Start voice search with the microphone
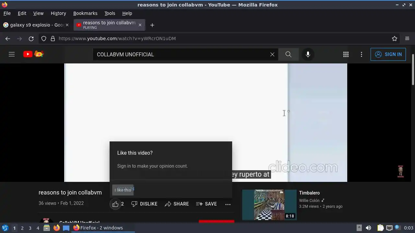The image size is (415, 233). (x=308, y=54)
